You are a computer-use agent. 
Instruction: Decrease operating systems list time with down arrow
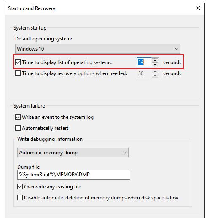155,64
